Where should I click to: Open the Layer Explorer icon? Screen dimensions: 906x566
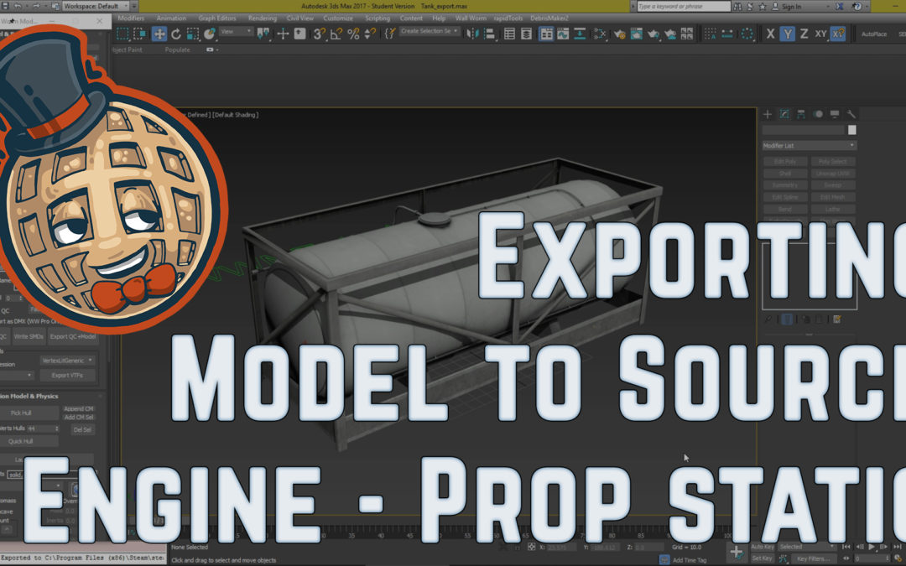(526, 34)
